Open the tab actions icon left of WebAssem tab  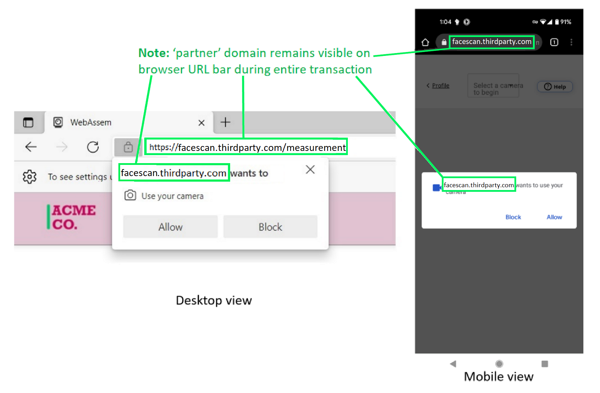click(x=28, y=122)
